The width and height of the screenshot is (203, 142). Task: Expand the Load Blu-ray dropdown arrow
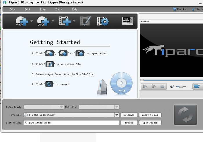coord(32,21)
